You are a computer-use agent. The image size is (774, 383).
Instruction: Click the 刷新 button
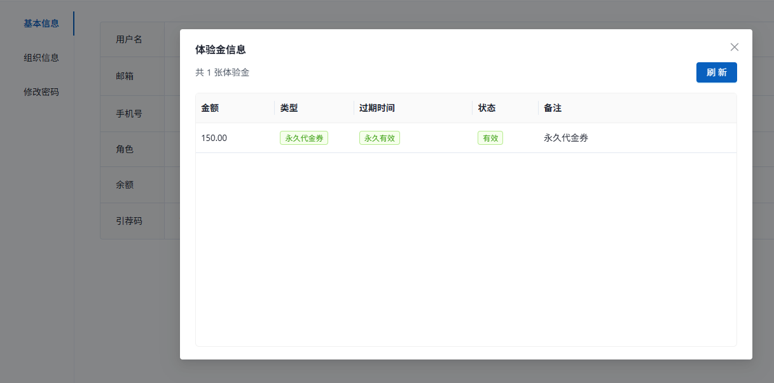tap(716, 72)
